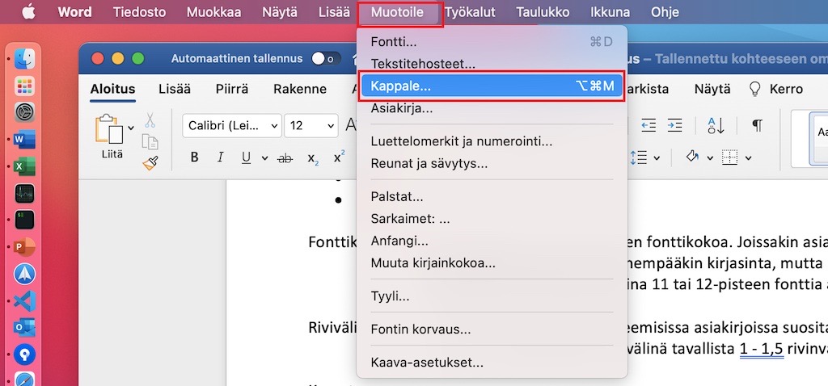Open the Työkalut menu

pos(470,12)
